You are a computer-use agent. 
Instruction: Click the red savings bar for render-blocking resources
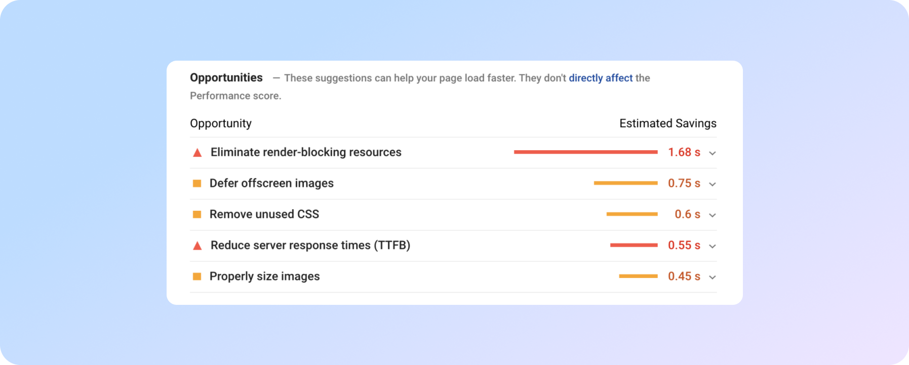(585, 151)
